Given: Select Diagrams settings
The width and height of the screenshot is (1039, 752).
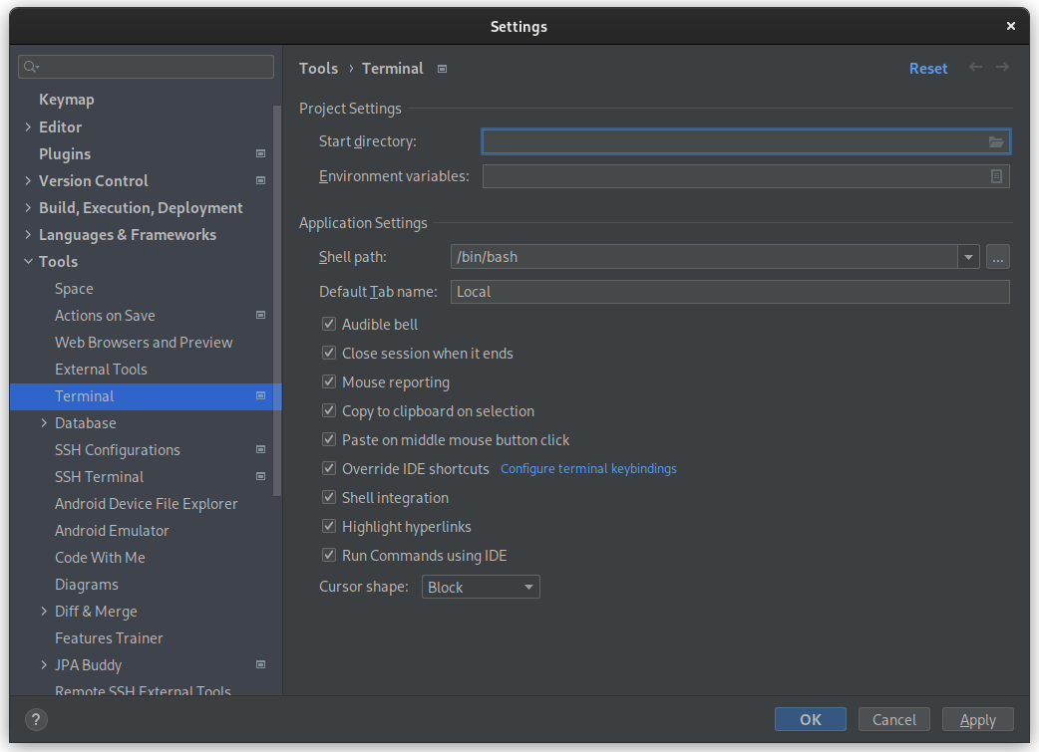Looking at the screenshot, I should click(x=86, y=585).
